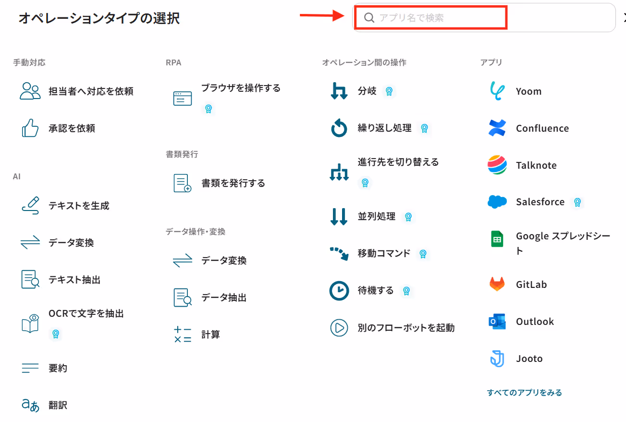Click the 移動コマンド dotted arrow icon
This screenshot has width=626, height=422.
point(339,253)
